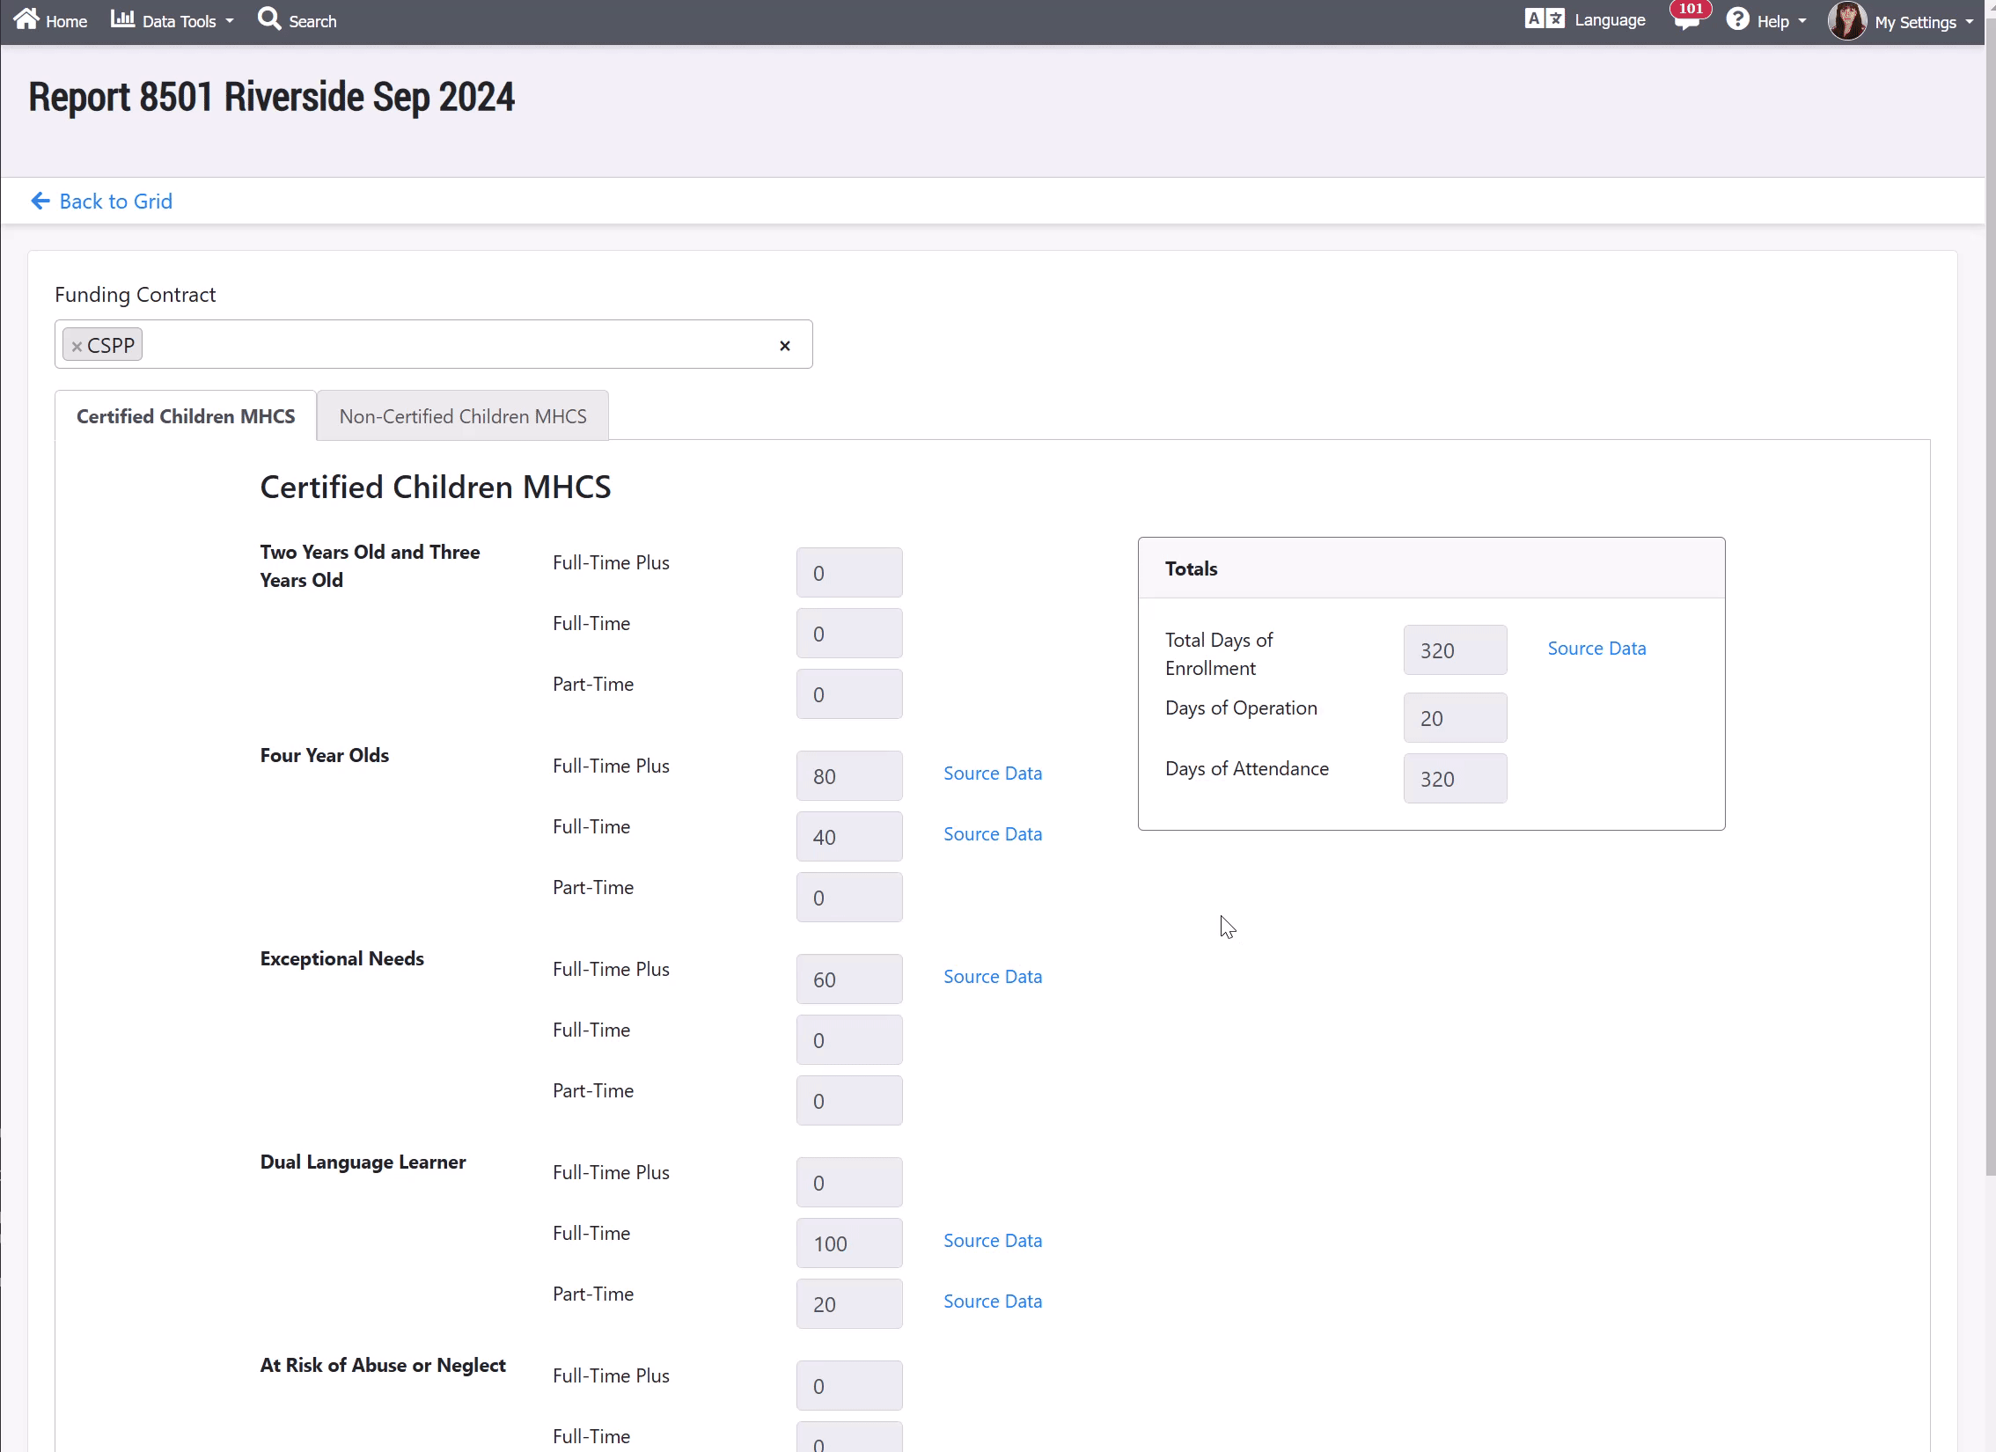This screenshot has width=1996, height=1452.
Task: View Source Data for Dual Language Learner Part-Time
Action: [x=992, y=1302]
